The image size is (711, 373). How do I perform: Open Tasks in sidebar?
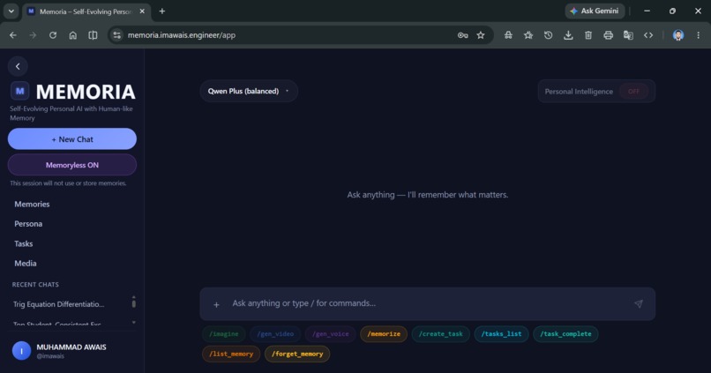24,244
